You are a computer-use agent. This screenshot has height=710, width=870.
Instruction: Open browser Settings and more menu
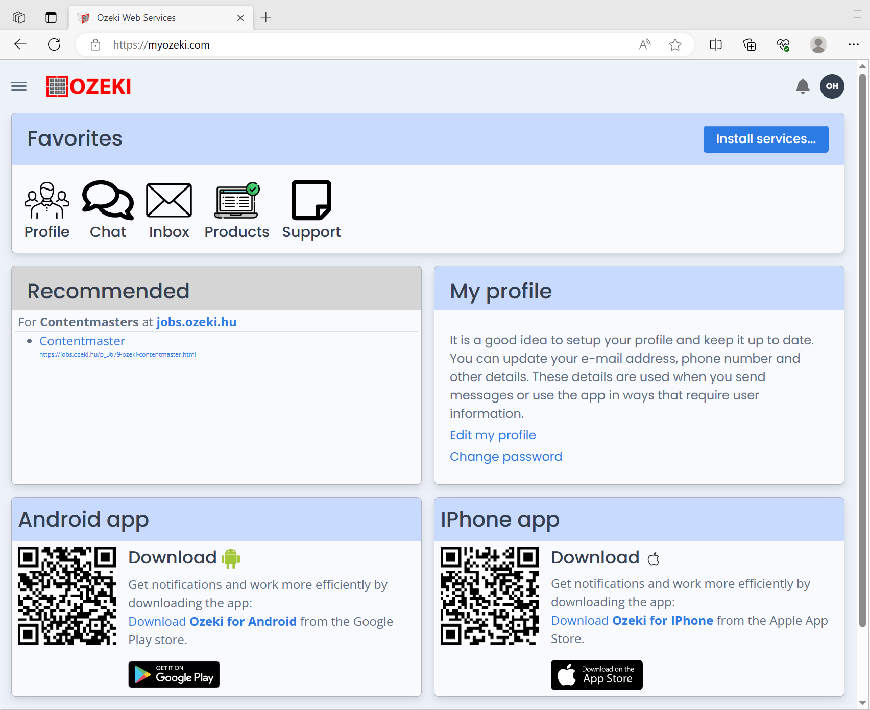(853, 45)
